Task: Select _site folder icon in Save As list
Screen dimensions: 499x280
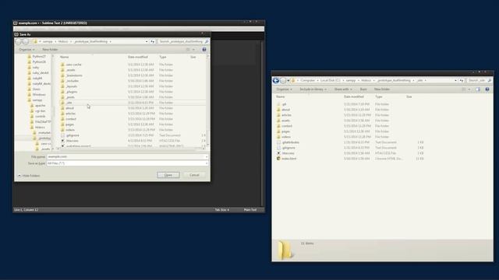Action: tap(62, 103)
